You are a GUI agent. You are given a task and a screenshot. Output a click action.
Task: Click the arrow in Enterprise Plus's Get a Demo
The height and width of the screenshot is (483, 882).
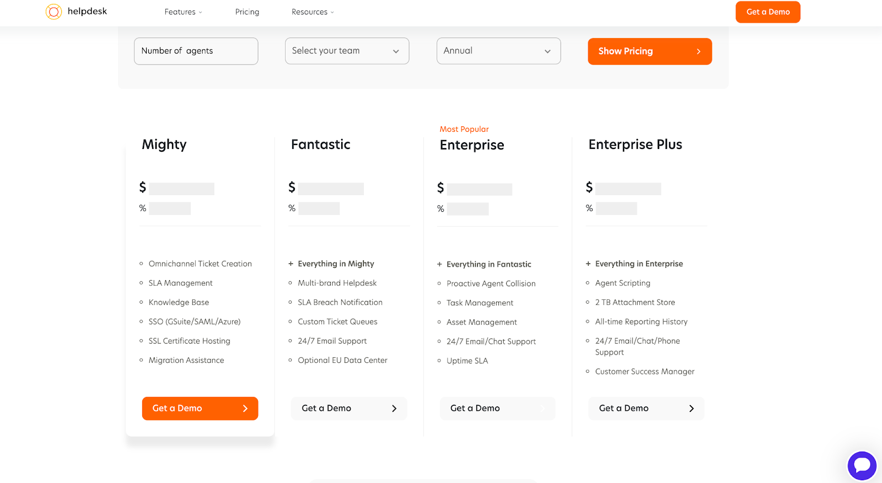click(692, 409)
